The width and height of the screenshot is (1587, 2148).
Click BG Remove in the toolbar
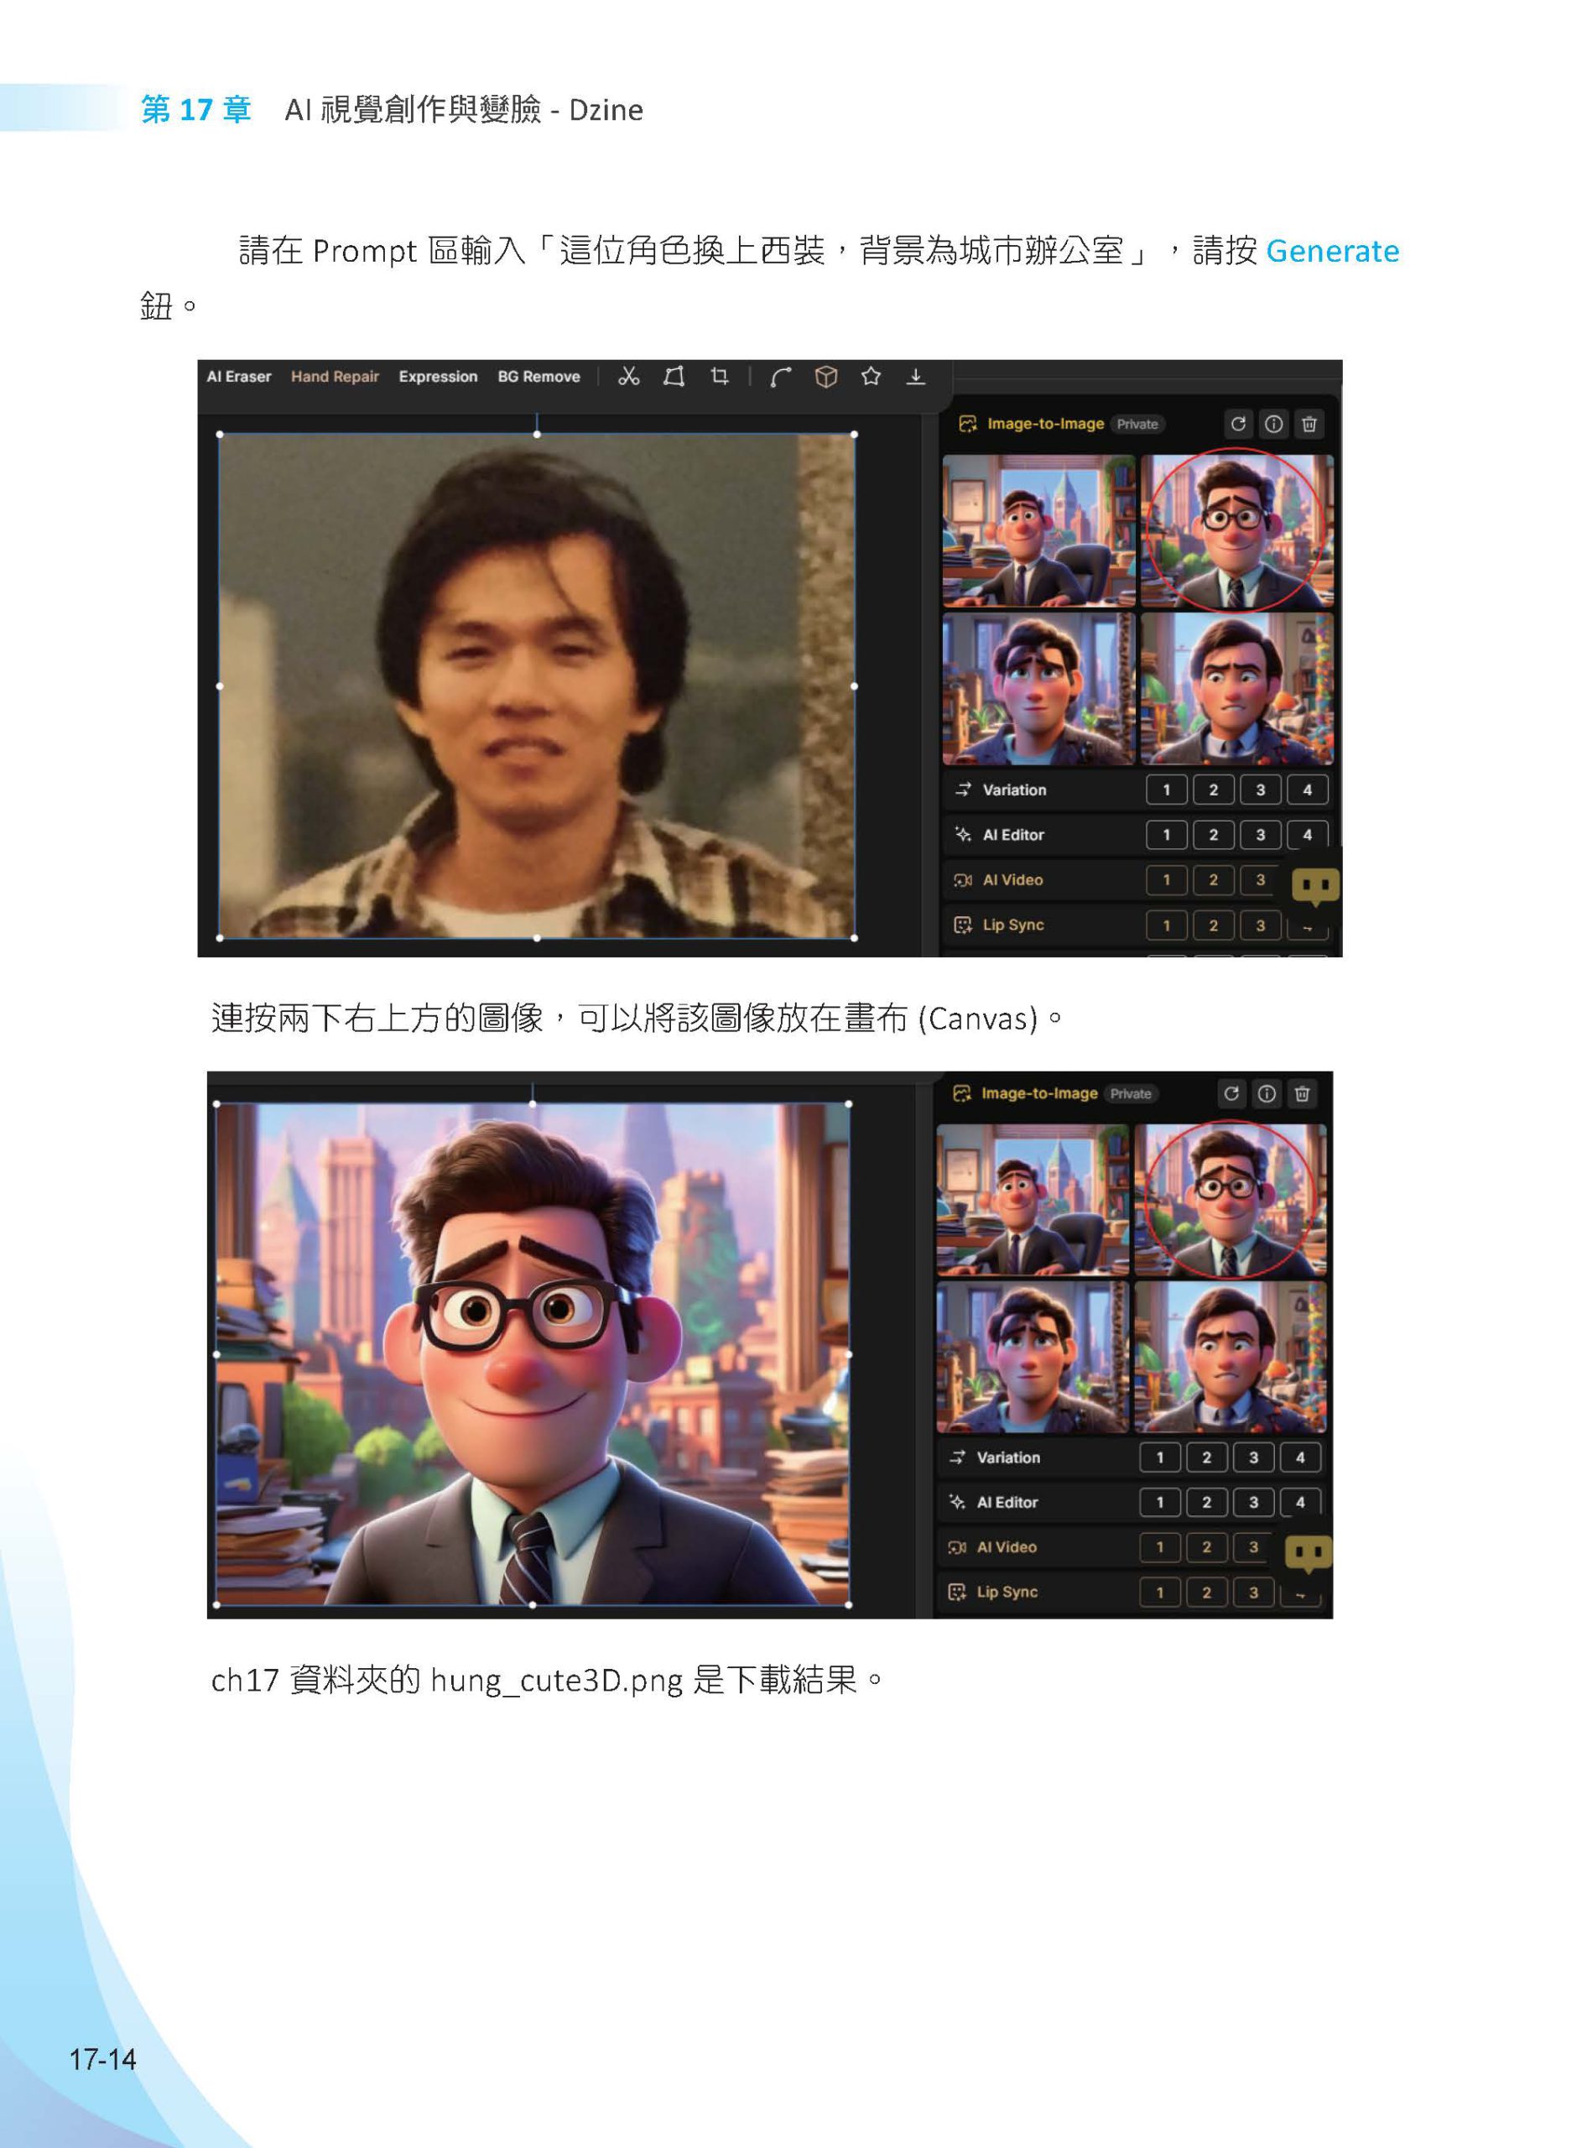pyautogui.click(x=538, y=377)
